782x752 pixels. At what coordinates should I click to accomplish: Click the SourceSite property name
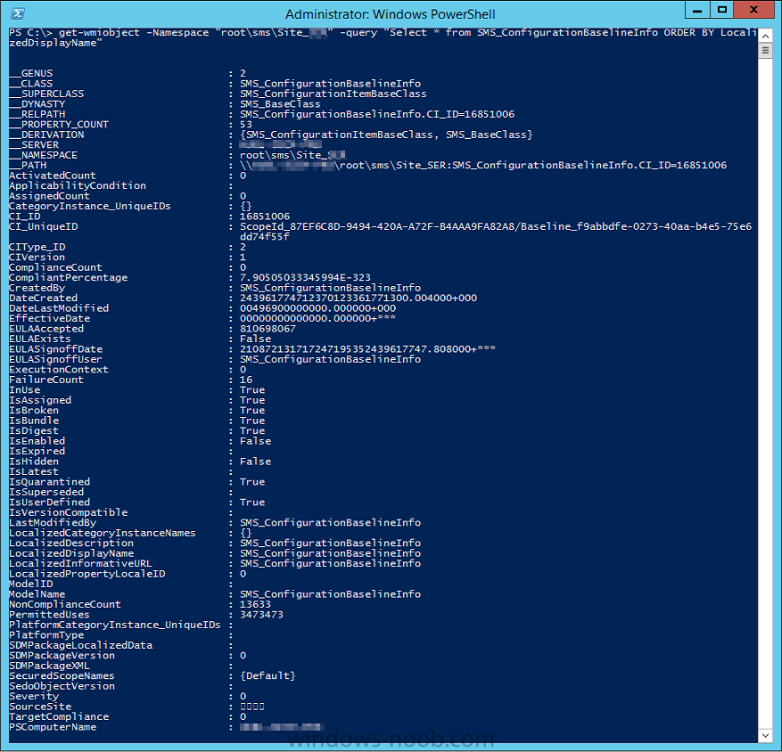(x=40, y=707)
